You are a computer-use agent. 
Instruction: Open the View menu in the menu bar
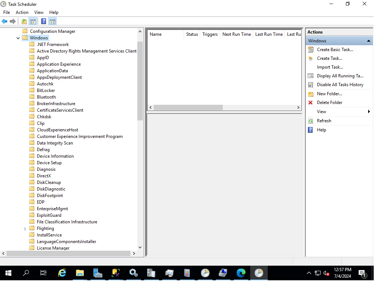coord(39,12)
